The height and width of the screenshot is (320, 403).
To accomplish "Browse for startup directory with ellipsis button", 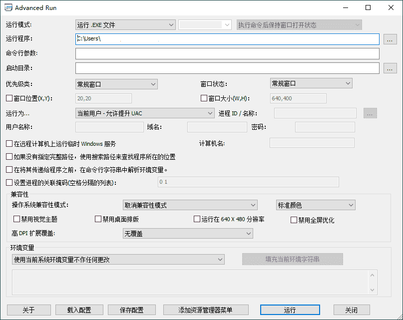I will tap(390, 68).
